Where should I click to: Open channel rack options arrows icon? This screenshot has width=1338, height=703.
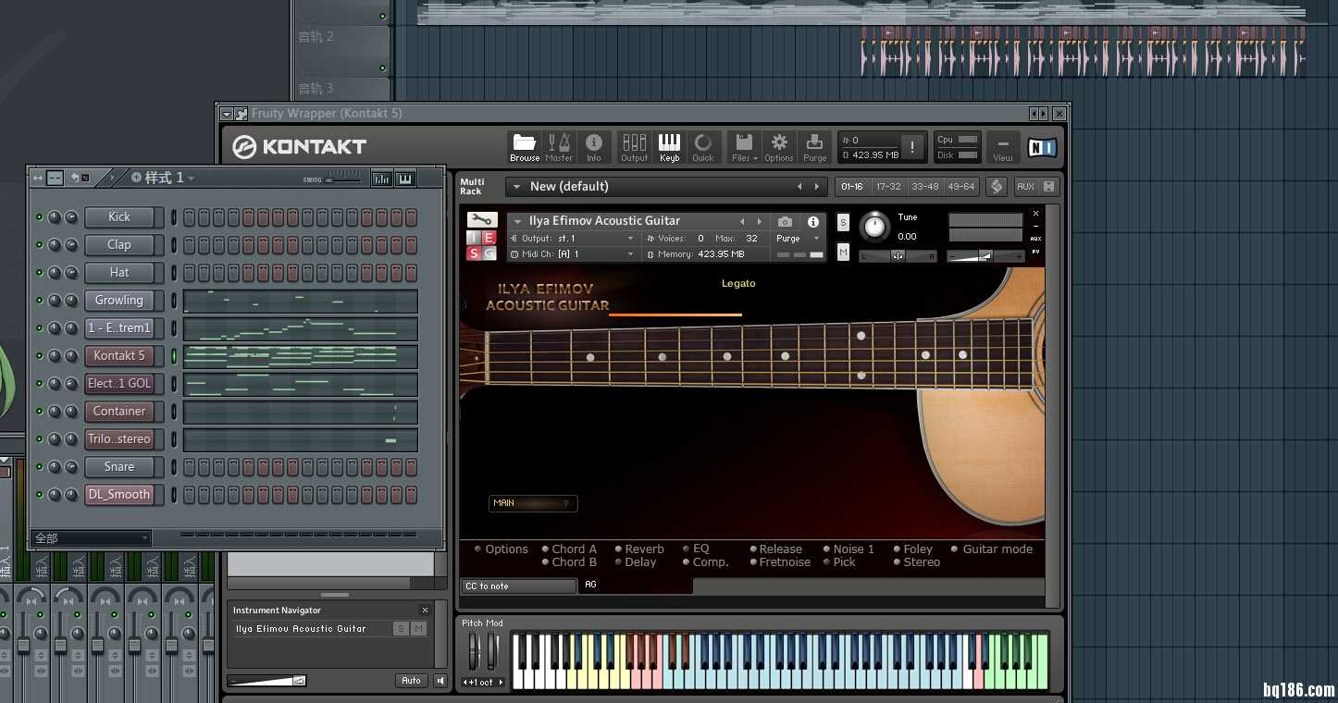[38, 178]
